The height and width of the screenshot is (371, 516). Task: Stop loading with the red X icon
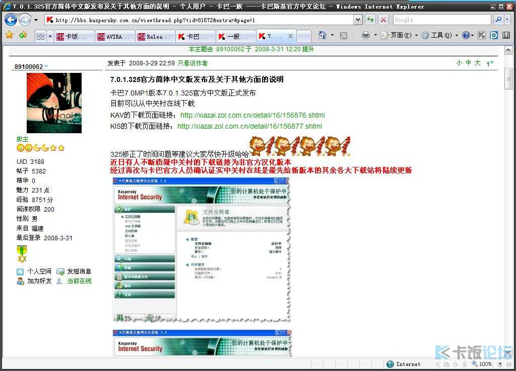tap(383, 20)
